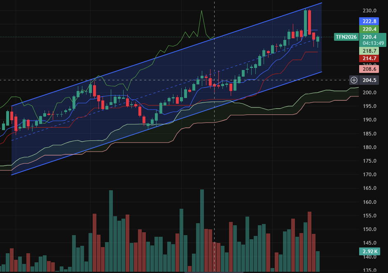
Task: Click the horizontal scrollbar at chart bottom
Action: click(214, 272)
